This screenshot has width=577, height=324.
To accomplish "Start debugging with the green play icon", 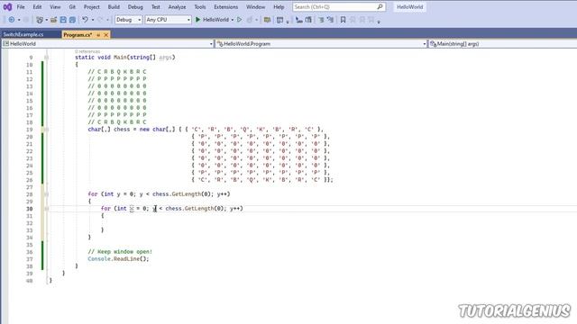I will (197, 20).
